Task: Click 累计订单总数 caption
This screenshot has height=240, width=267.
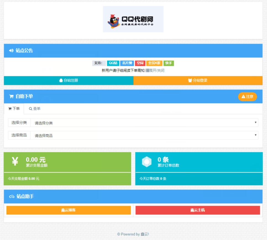Action: tap(168, 165)
